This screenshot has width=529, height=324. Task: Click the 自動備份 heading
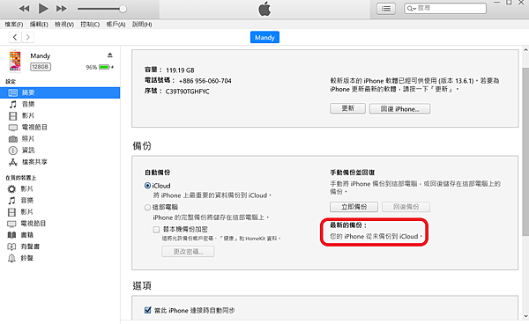pos(157,173)
